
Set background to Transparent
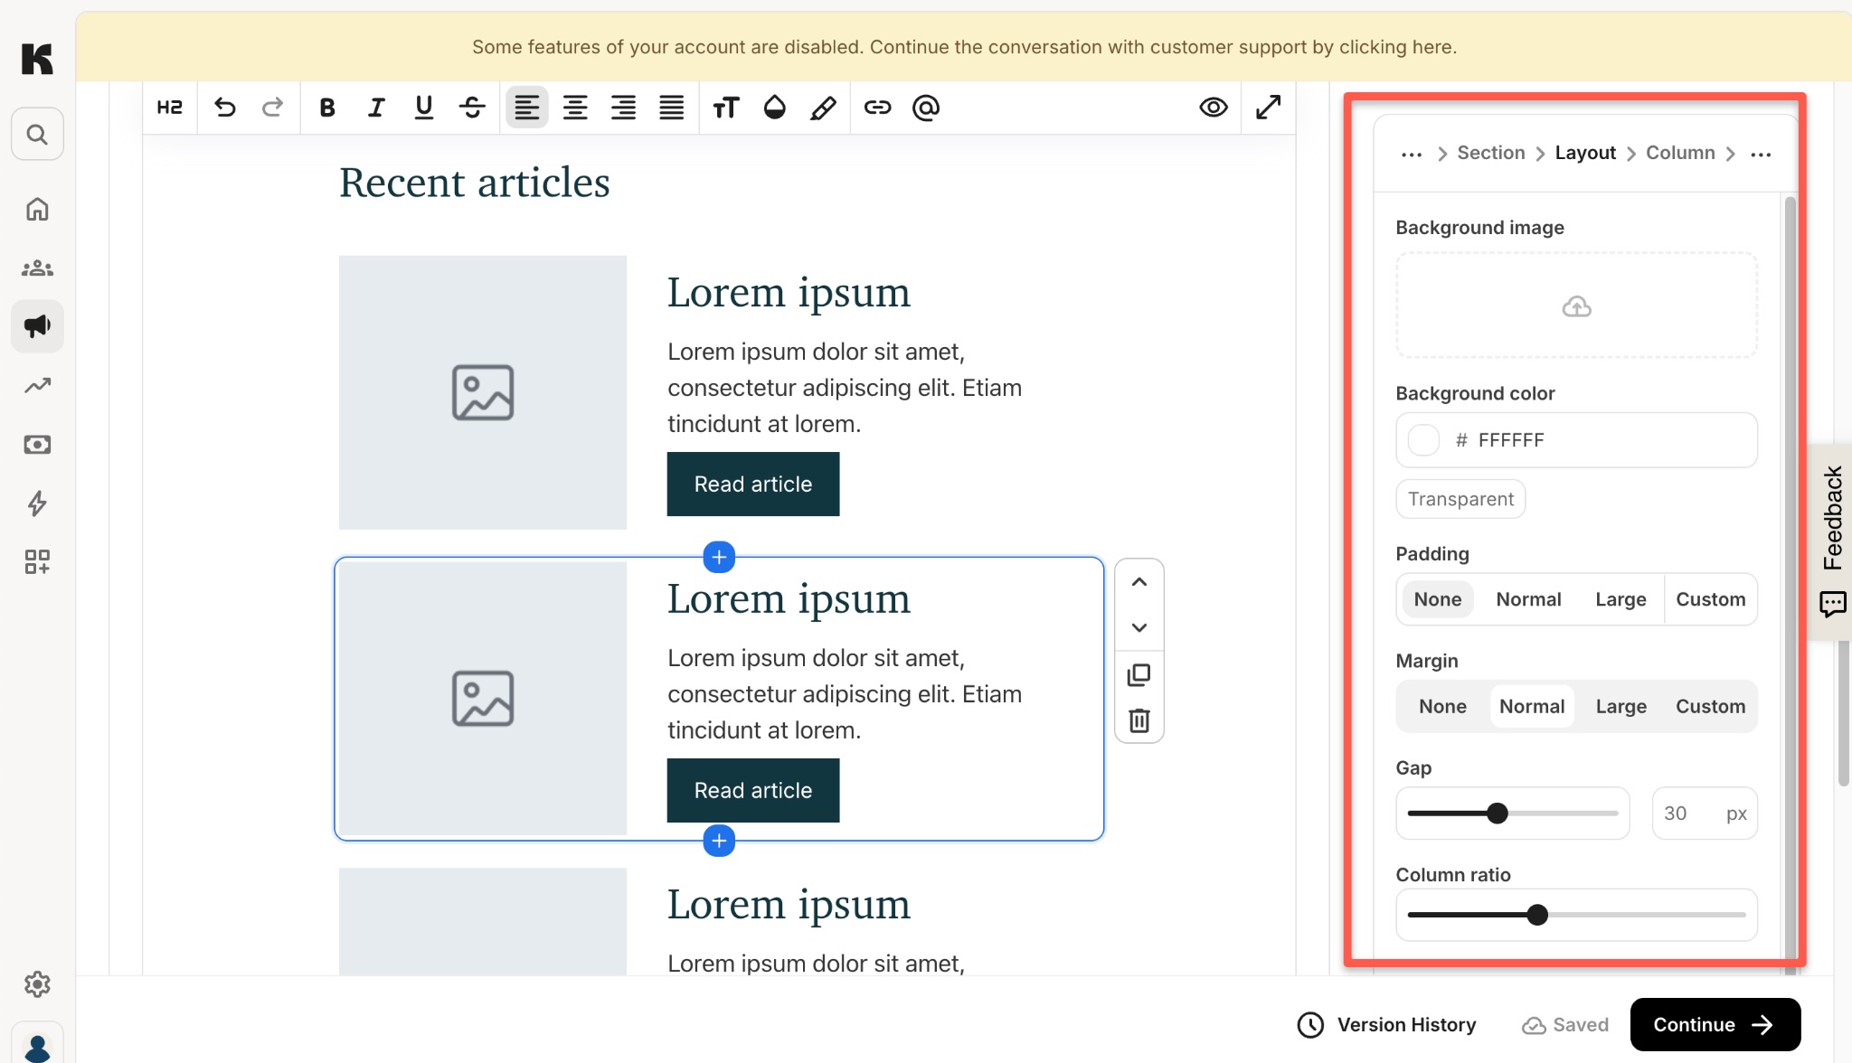tap(1460, 499)
